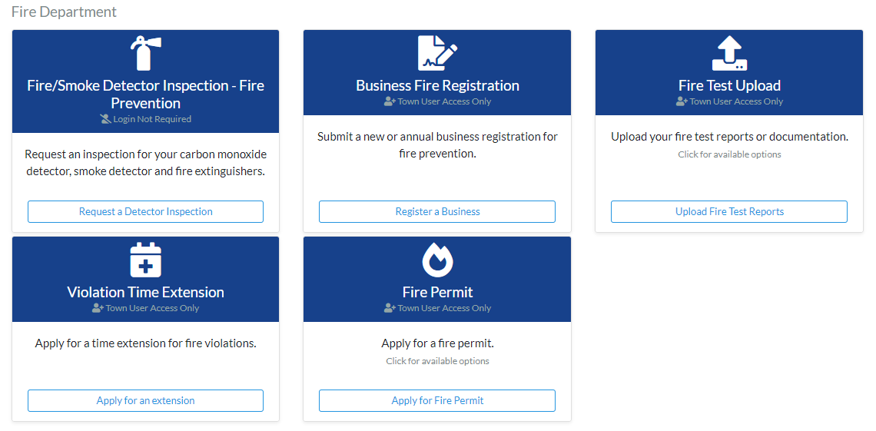The width and height of the screenshot is (876, 431).
Task: Click the signed document pen icon
Action: (x=437, y=53)
